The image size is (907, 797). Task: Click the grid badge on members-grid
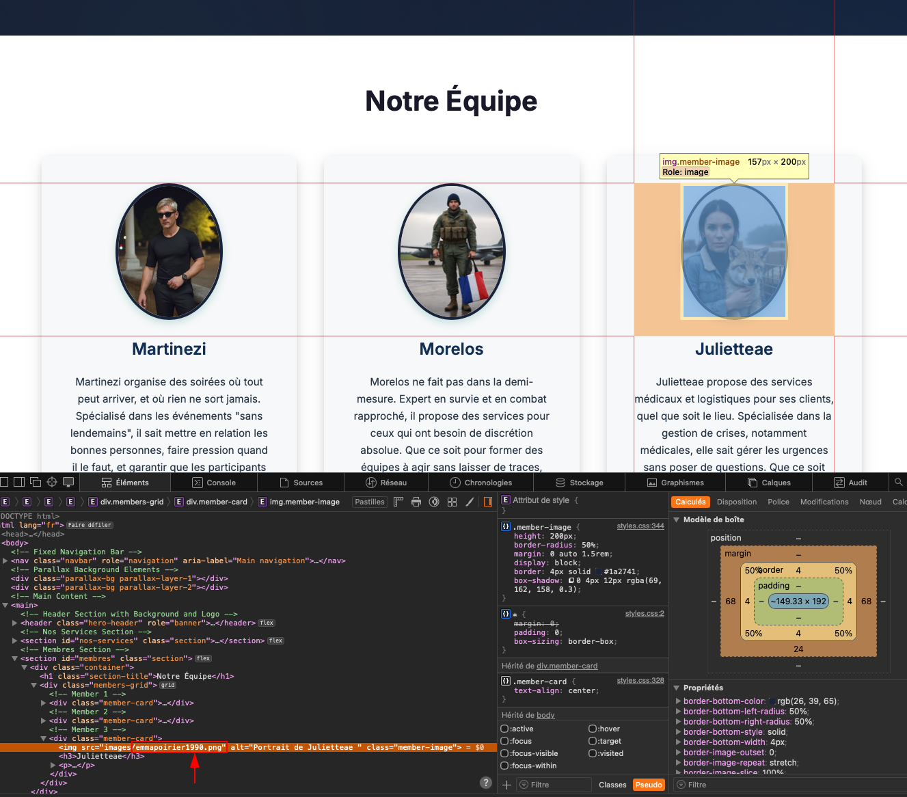[168, 685]
